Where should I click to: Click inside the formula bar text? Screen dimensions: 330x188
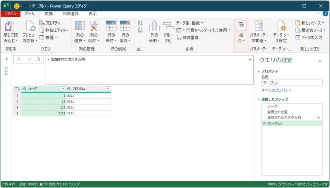click(68, 59)
